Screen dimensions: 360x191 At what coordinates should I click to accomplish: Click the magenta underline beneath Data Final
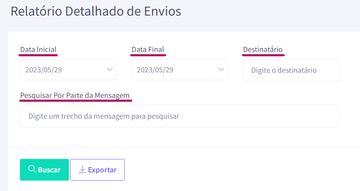pyautogui.click(x=148, y=55)
